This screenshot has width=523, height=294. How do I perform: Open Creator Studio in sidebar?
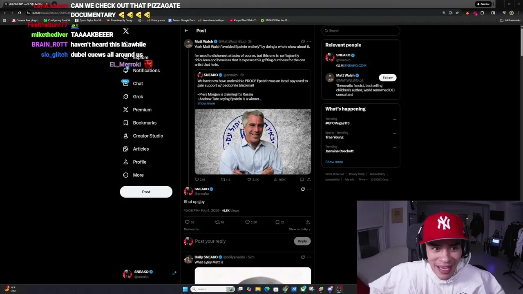(143, 136)
